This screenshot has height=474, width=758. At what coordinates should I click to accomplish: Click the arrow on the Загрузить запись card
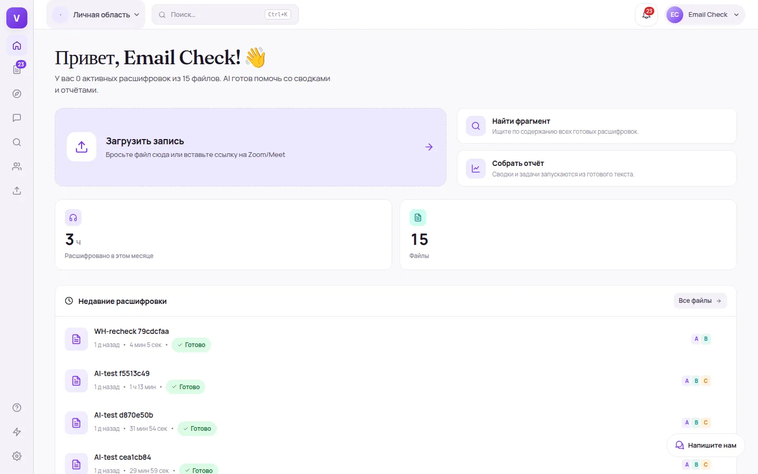pyautogui.click(x=429, y=147)
